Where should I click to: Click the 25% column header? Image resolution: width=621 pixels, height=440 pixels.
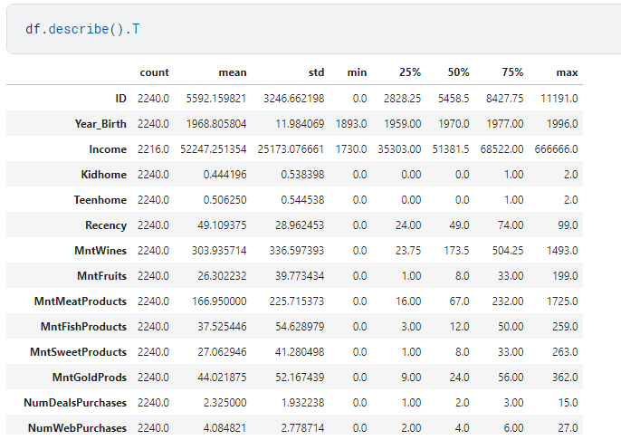403,72
